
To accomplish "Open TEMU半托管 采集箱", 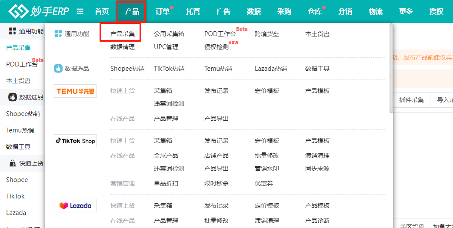I will click(163, 91).
